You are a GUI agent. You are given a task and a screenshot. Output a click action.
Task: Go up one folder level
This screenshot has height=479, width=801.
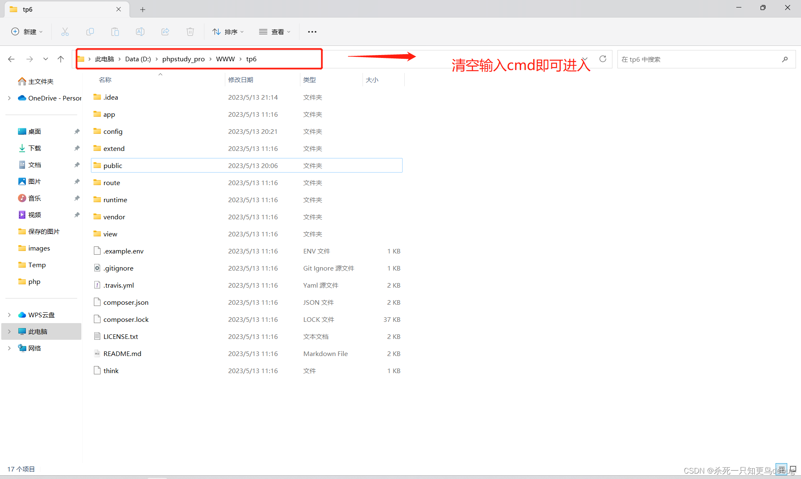tap(61, 59)
